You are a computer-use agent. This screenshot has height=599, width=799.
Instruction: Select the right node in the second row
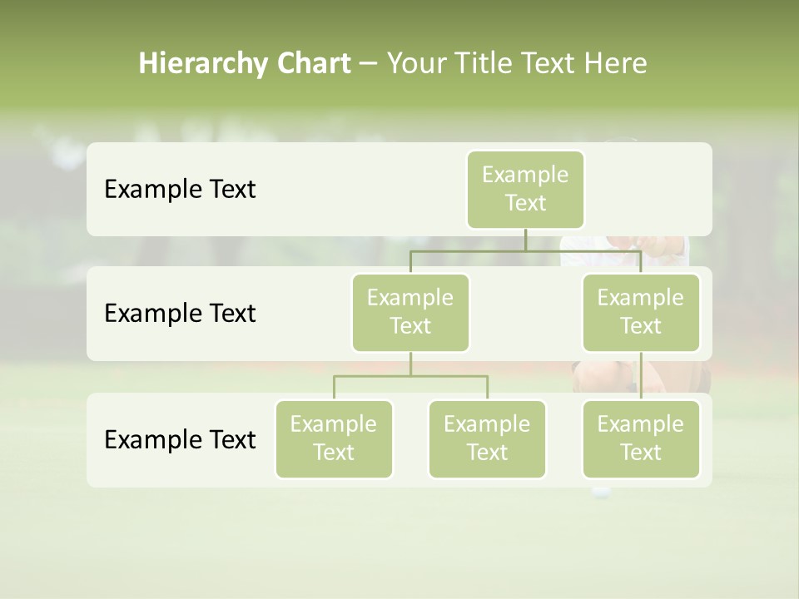pyautogui.click(x=640, y=312)
